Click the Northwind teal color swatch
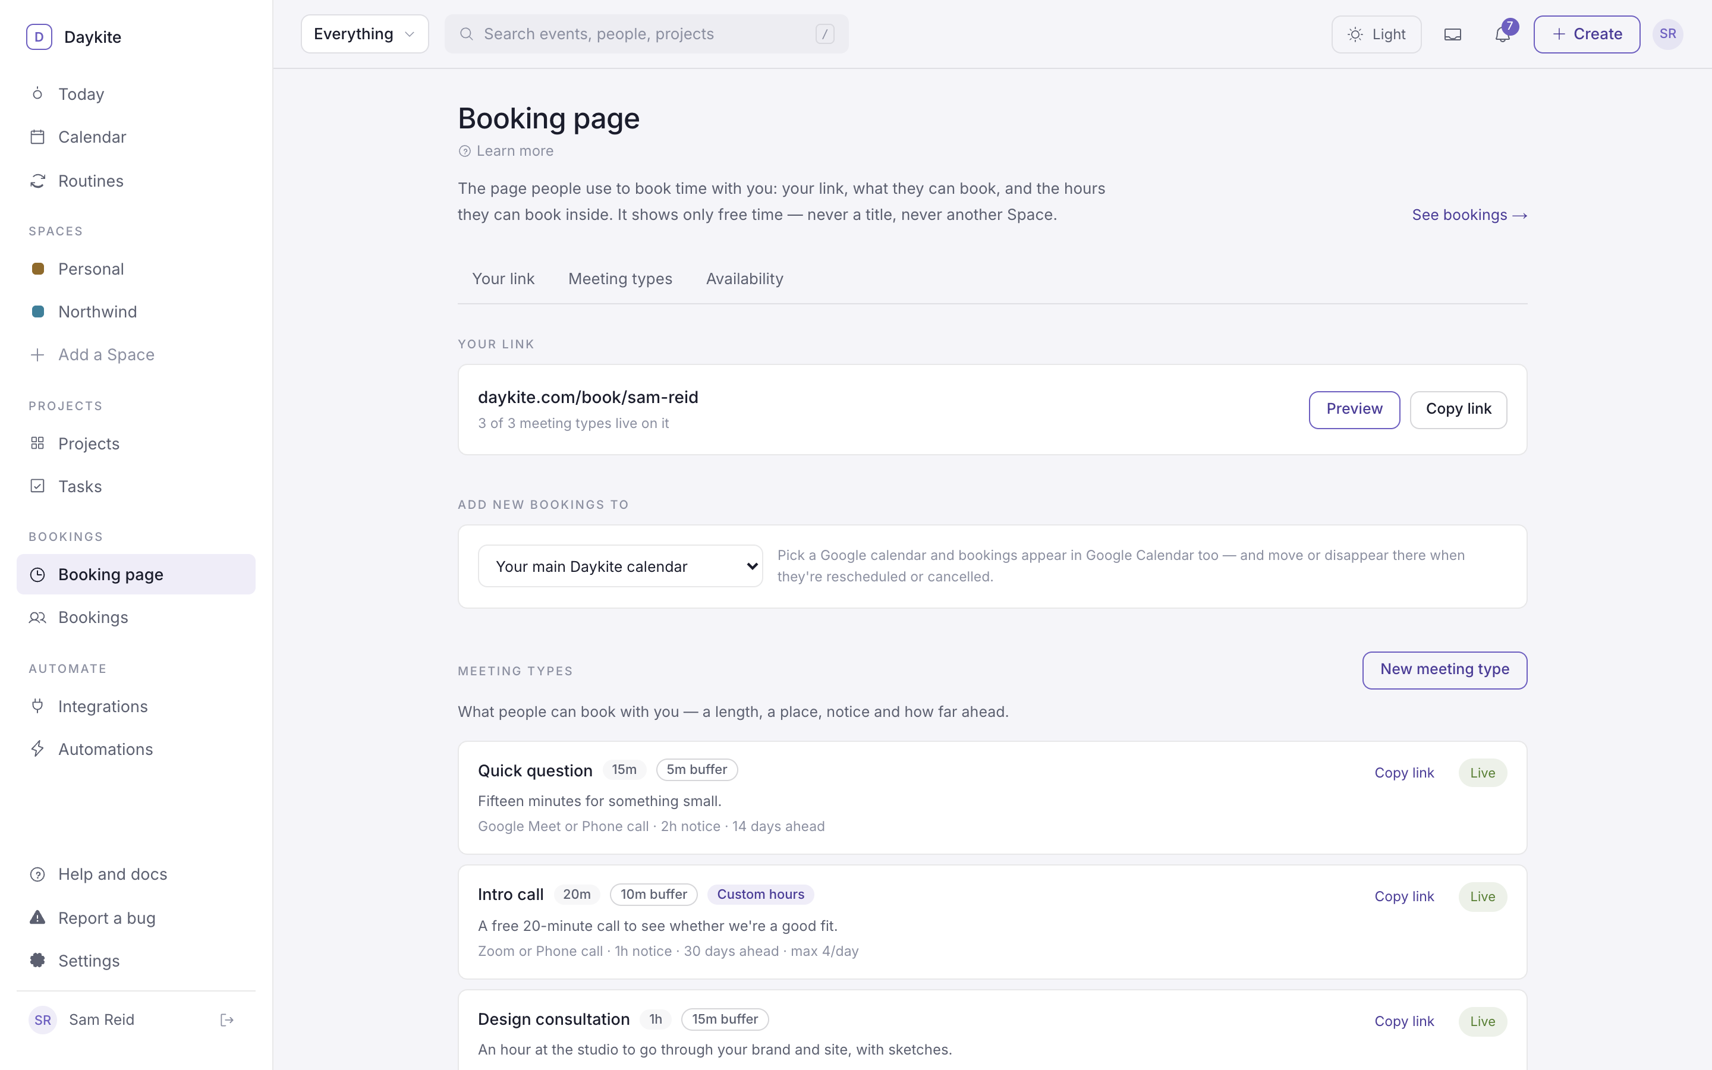 point(38,312)
